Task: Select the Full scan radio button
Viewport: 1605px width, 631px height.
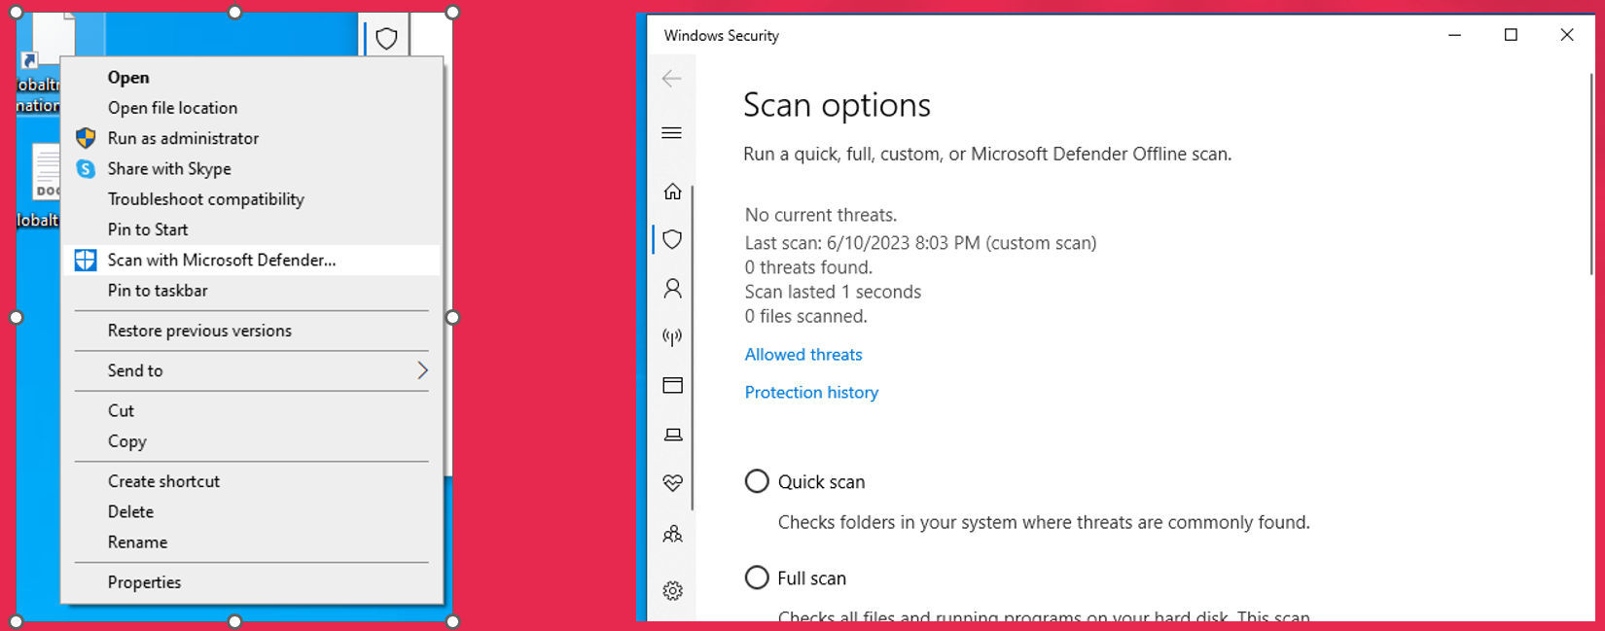Action: point(757,578)
